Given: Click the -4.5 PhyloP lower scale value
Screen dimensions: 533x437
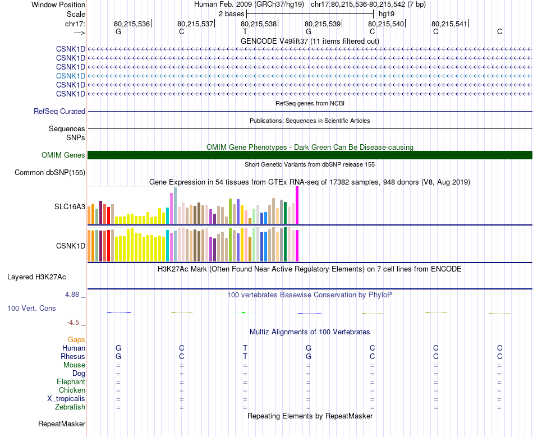Looking at the screenshot, I should click(73, 322).
